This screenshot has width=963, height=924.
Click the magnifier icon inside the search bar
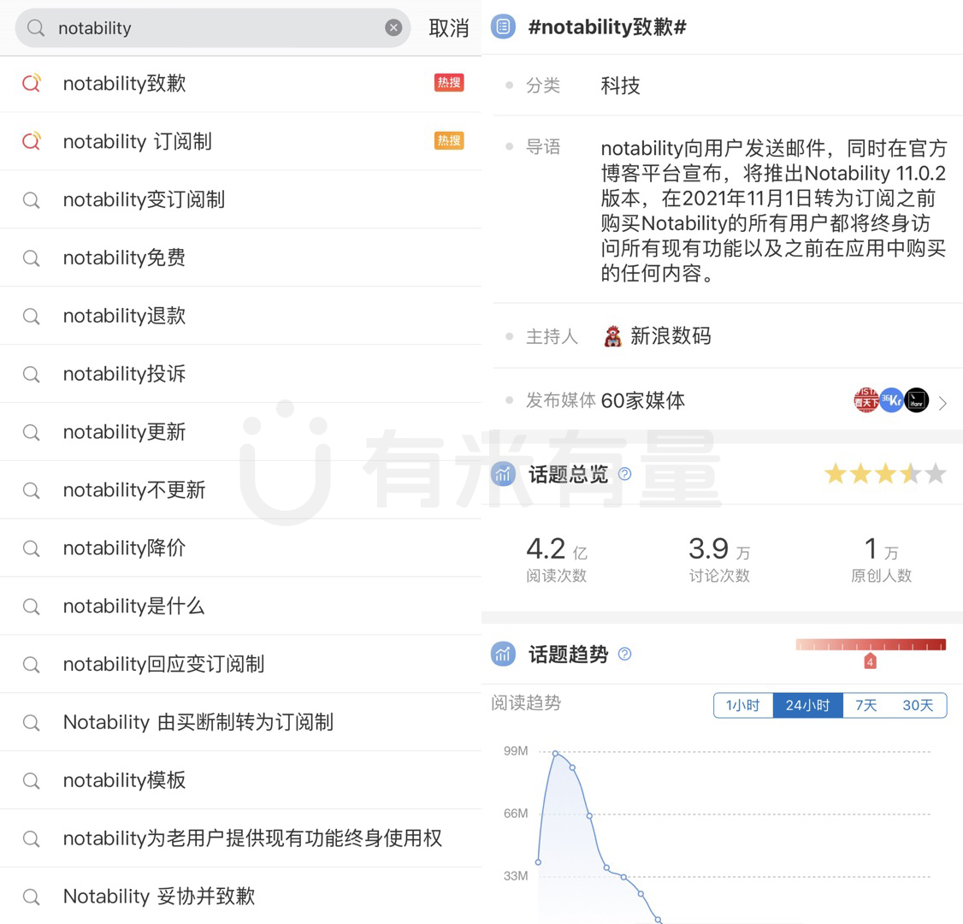coord(36,27)
